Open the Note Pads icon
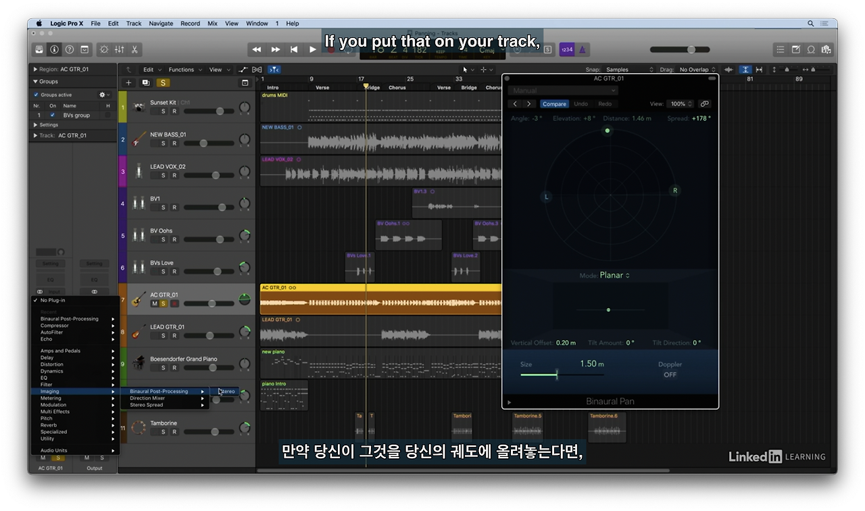 [x=795, y=49]
